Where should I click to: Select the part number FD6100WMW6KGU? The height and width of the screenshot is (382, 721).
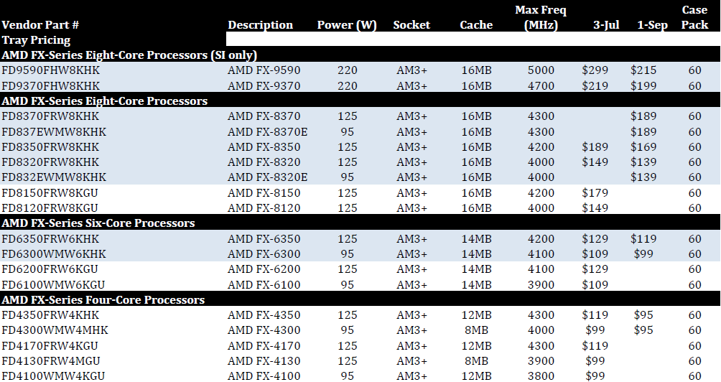click(53, 285)
